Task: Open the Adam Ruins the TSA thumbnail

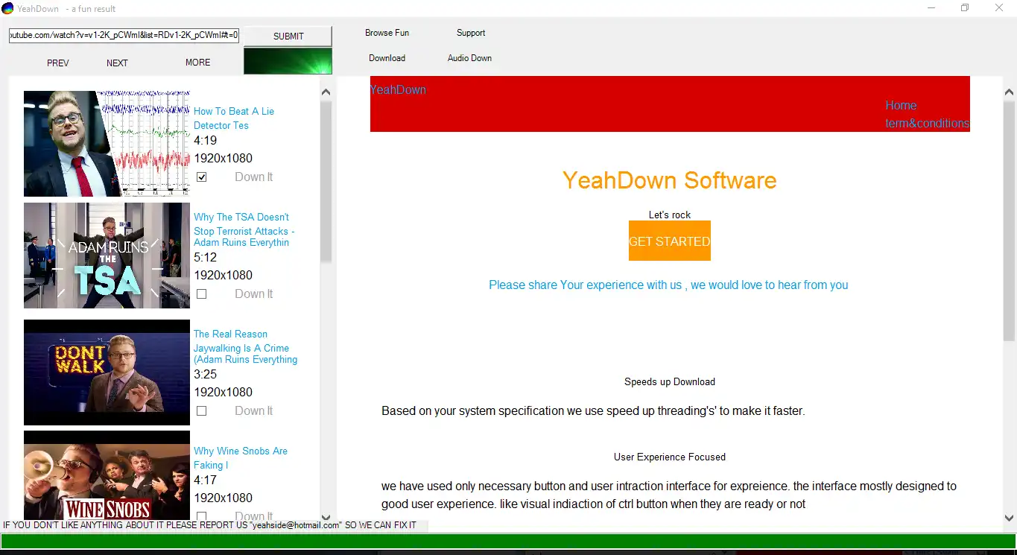Action: click(107, 256)
